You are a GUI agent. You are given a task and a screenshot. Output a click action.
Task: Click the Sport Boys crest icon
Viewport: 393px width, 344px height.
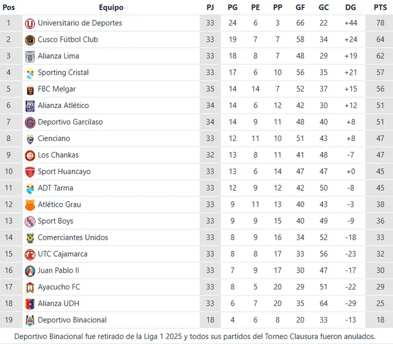(29, 221)
